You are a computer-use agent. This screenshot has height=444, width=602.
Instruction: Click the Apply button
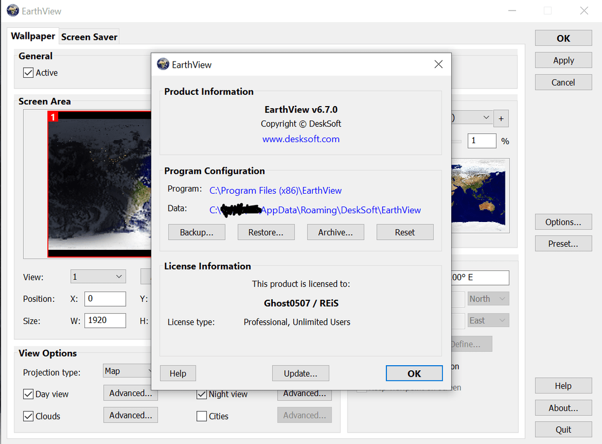(563, 60)
